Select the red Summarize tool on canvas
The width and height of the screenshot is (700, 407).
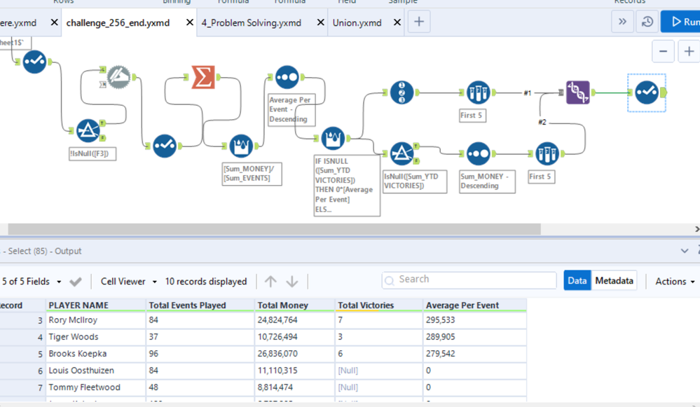coord(203,76)
